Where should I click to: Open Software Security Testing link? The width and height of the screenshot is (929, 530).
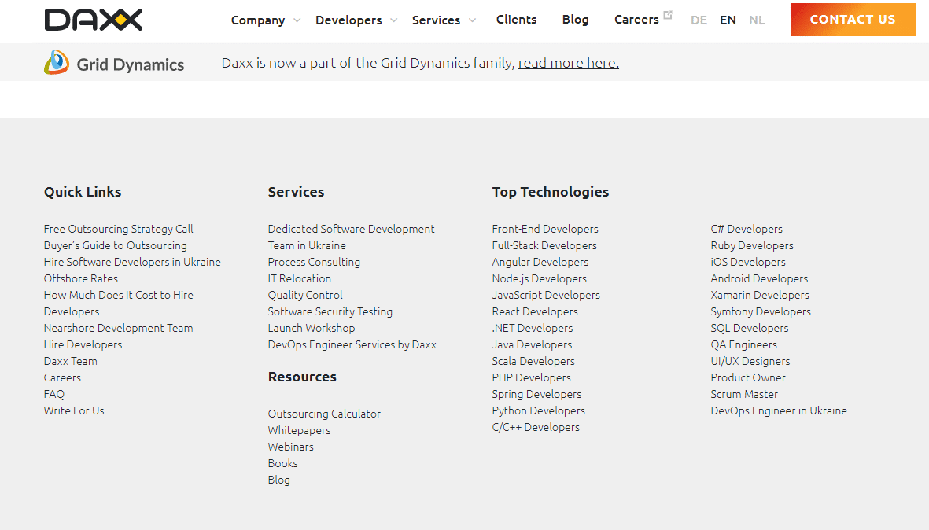[x=330, y=311]
